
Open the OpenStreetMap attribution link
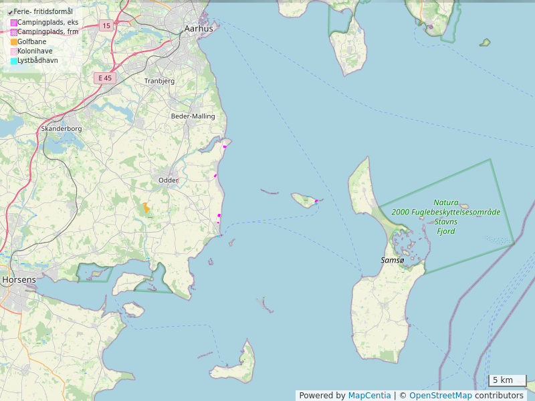coord(440,396)
